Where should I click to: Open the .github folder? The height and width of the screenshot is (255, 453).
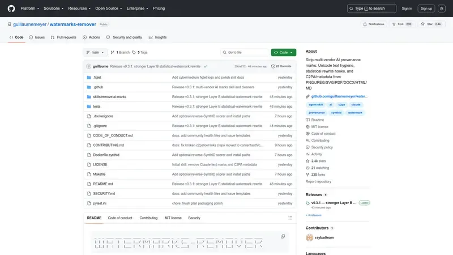[98, 87]
